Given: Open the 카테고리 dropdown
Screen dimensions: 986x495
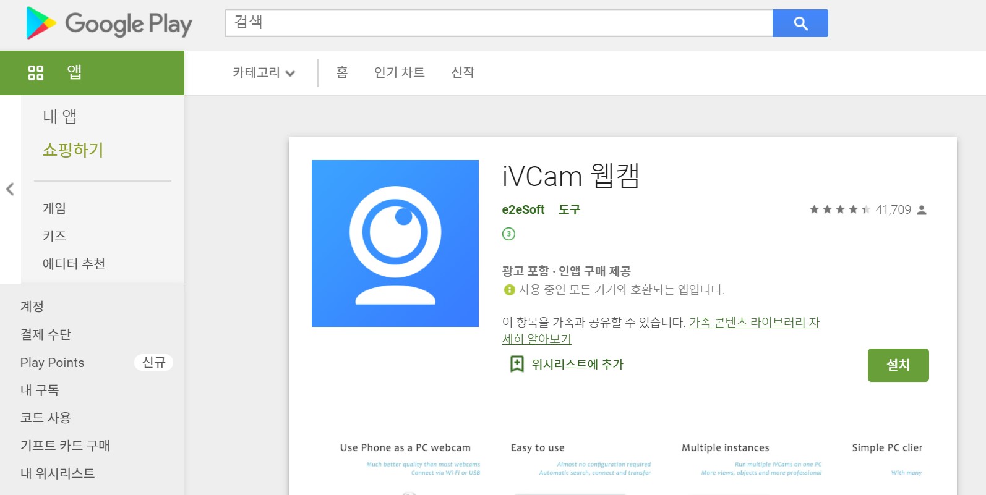Looking at the screenshot, I should pyautogui.click(x=264, y=73).
